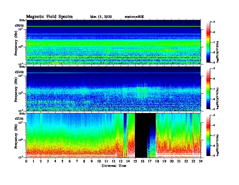Click hour tick label 20 on time axis

pos(171,161)
